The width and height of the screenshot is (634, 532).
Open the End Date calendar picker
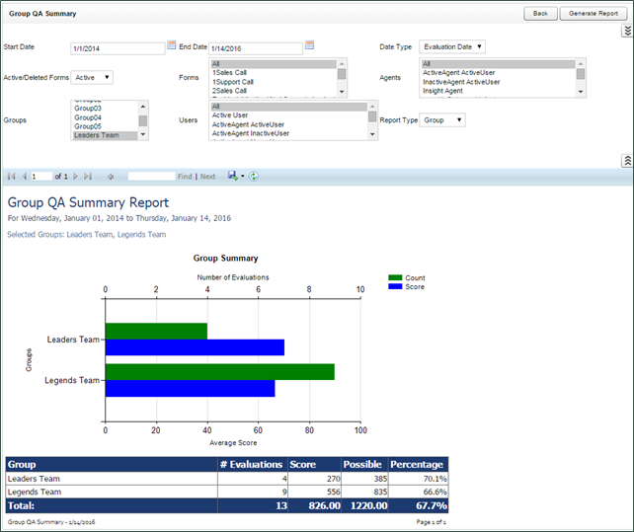coord(309,45)
